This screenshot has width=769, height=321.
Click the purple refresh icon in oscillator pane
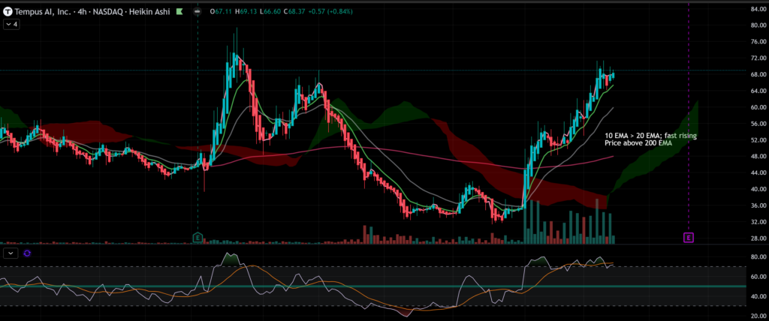27,253
